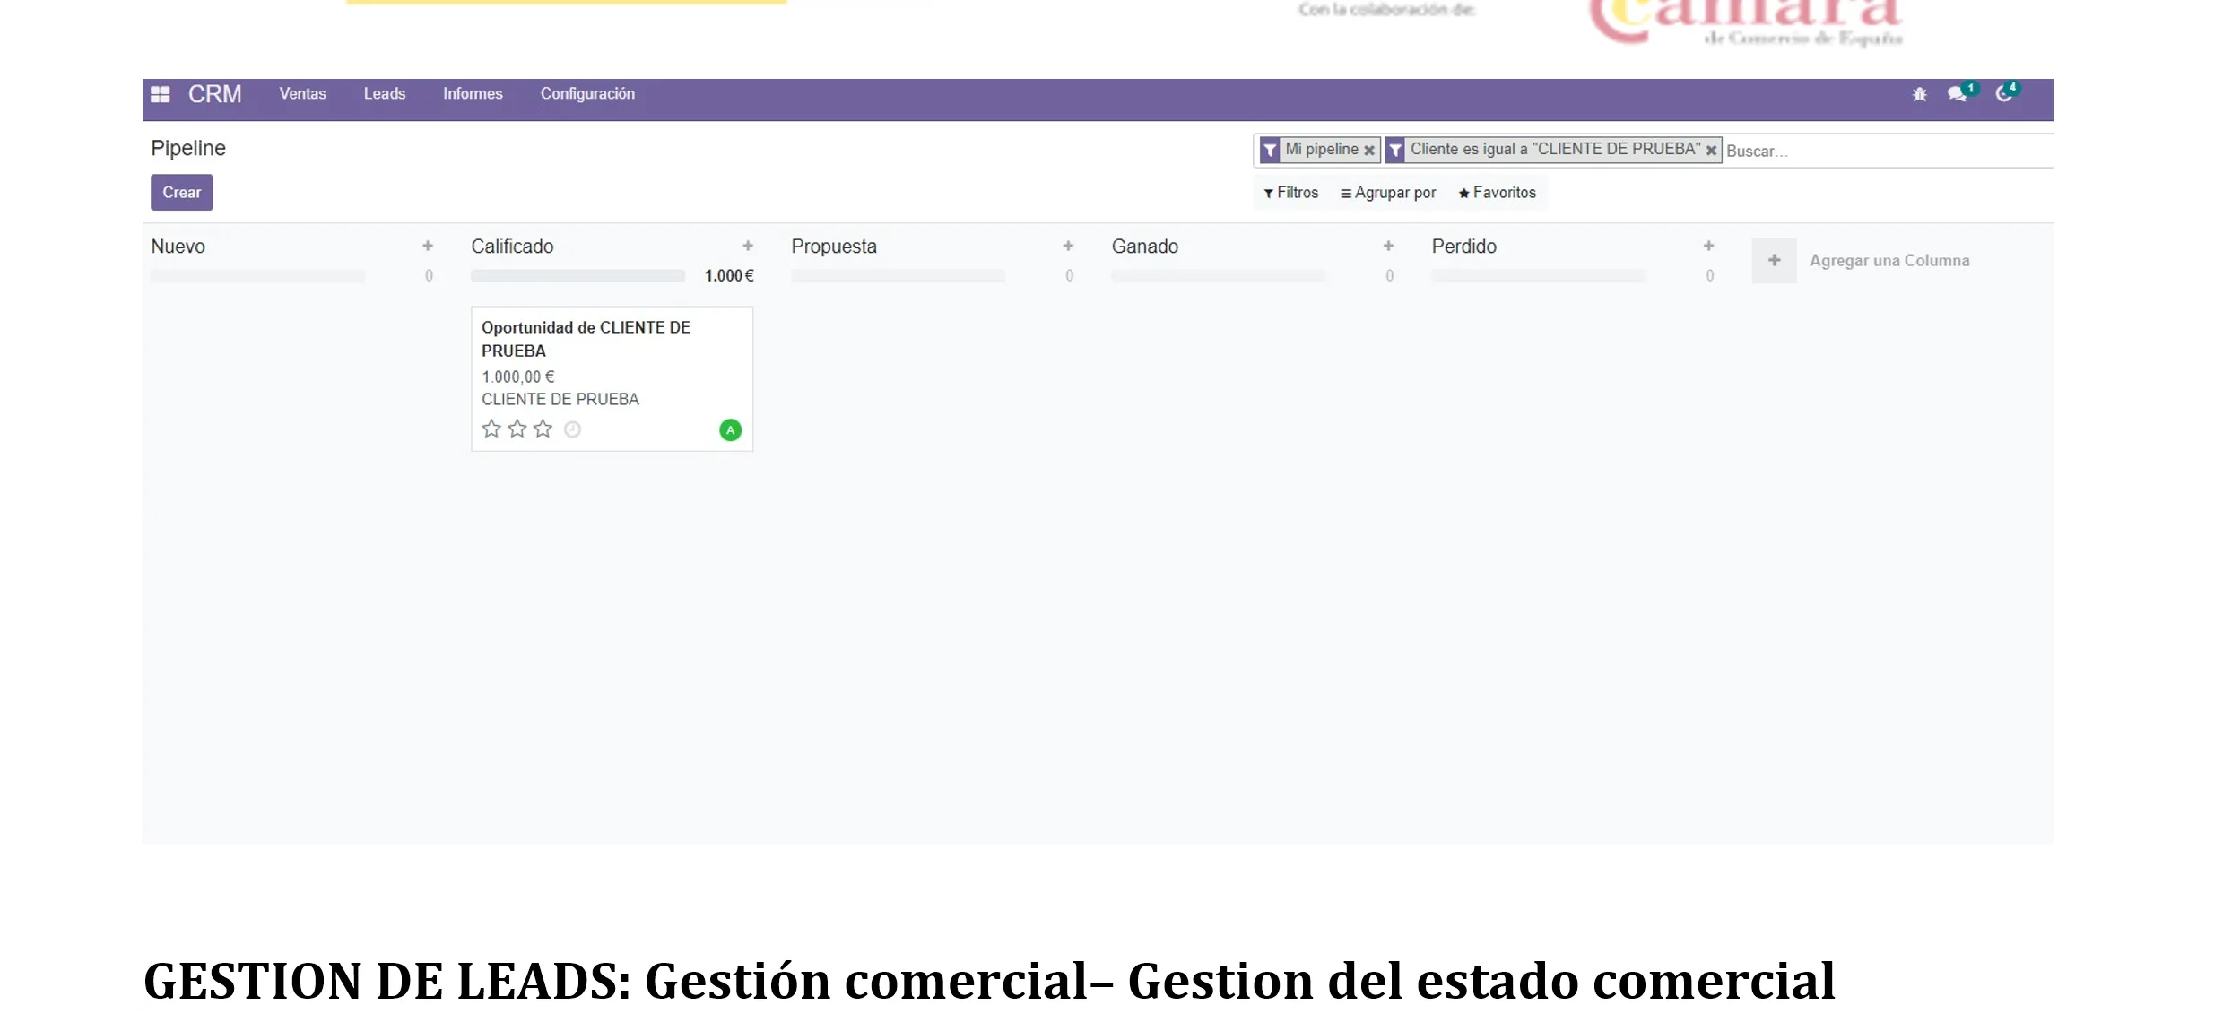Add a quick opportunity in Calificado column
The height and width of the screenshot is (1031, 2223).
coord(748,246)
